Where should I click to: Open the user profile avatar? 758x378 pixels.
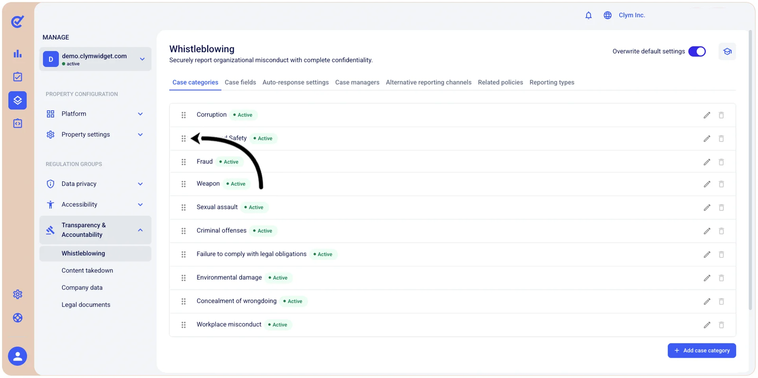17,356
